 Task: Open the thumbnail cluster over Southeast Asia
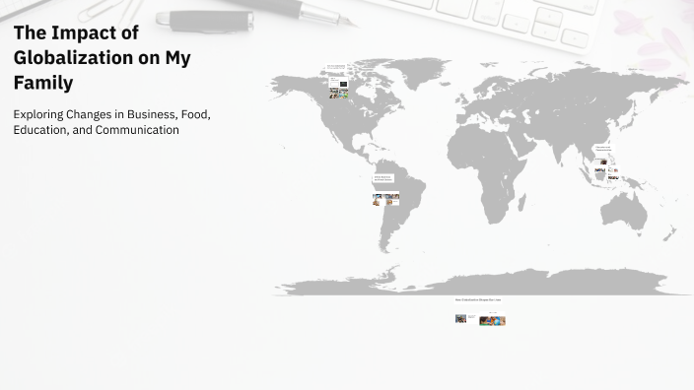pyautogui.click(x=607, y=169)
